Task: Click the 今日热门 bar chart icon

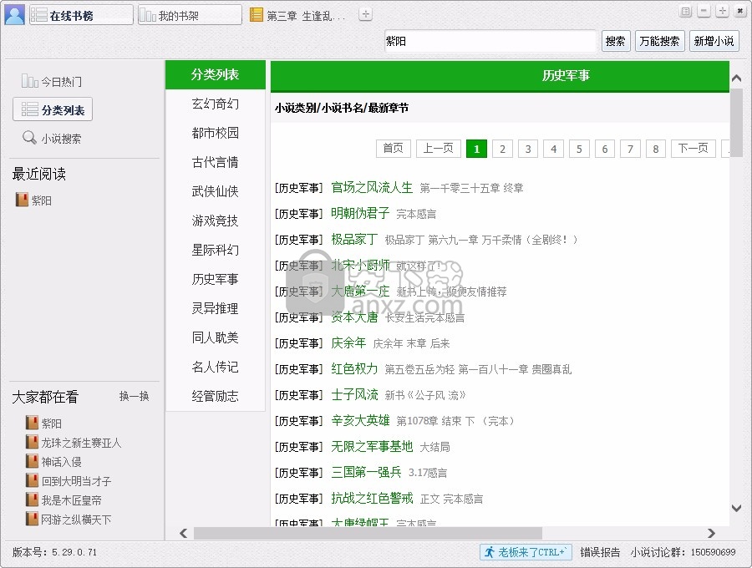Action: (x=29, y=82)
